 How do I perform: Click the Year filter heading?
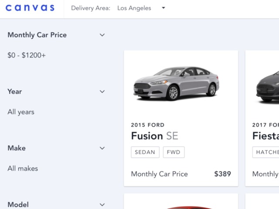point(15,91)
